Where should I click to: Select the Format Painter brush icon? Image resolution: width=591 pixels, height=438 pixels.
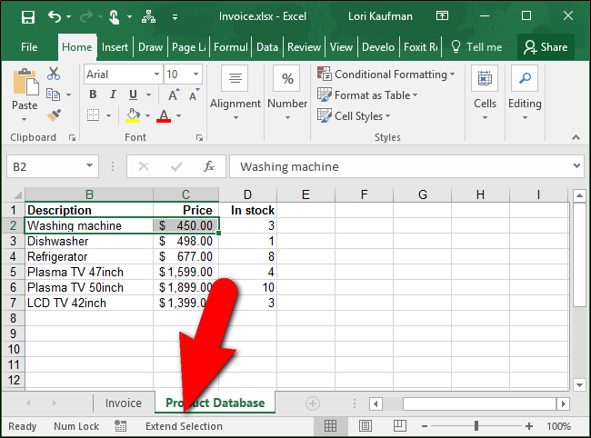tap(54, 115)
